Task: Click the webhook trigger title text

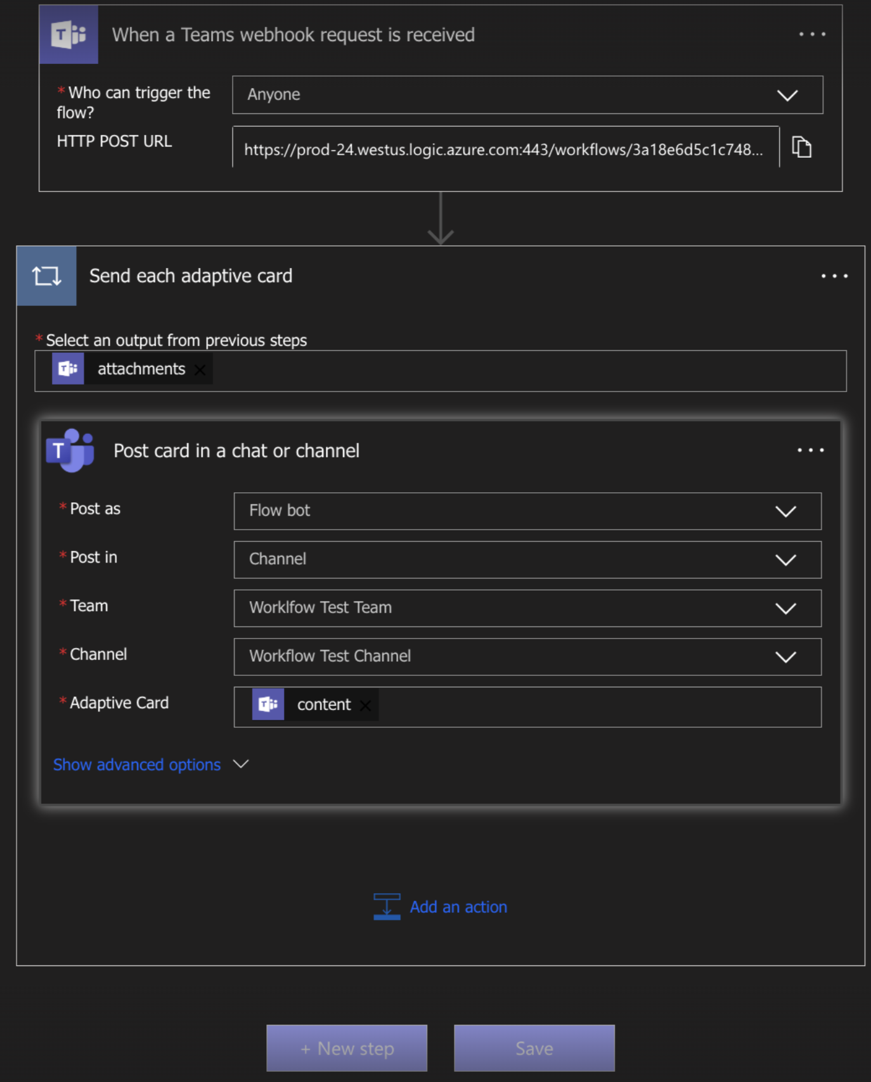Action: click(294, 35)
